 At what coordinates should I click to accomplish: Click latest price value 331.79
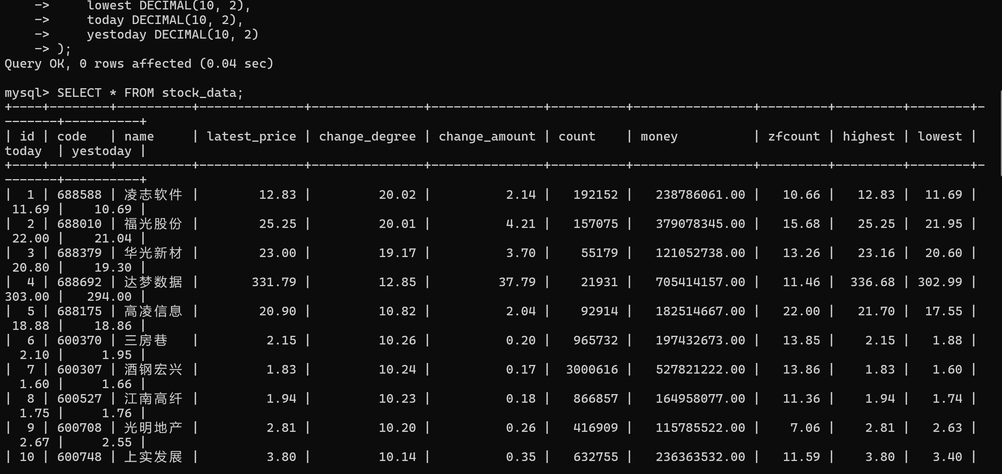coord(274,282)
